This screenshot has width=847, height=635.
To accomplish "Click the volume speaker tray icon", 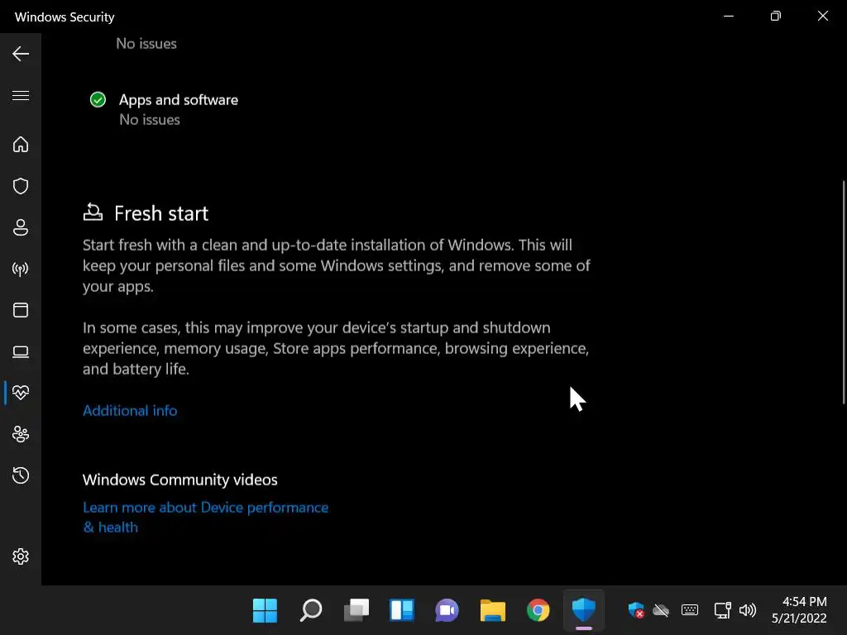I will click(x=748, y=610).
